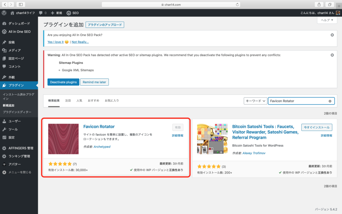Click the ユーザー user icon

(x=4, y=121)
